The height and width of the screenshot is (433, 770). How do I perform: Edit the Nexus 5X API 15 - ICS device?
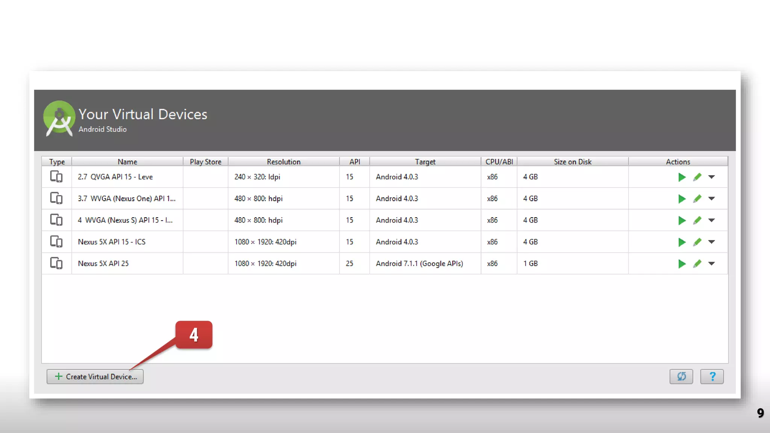click(697, 242)
